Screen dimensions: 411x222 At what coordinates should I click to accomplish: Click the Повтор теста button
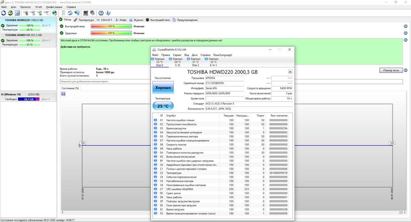[x=390, y=70]
